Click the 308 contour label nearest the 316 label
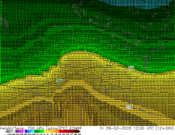The height and width of the screenshot is (135, 175). point(131,68)
